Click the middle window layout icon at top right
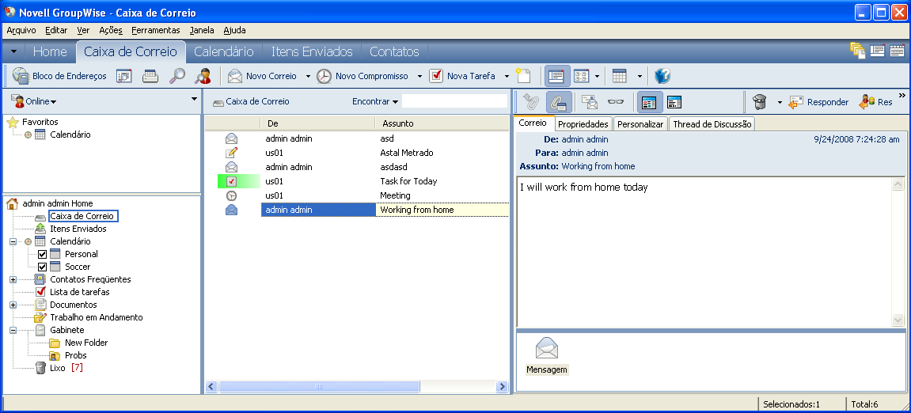Viewport: 911px width, 413px height. [x=877, y=51]
